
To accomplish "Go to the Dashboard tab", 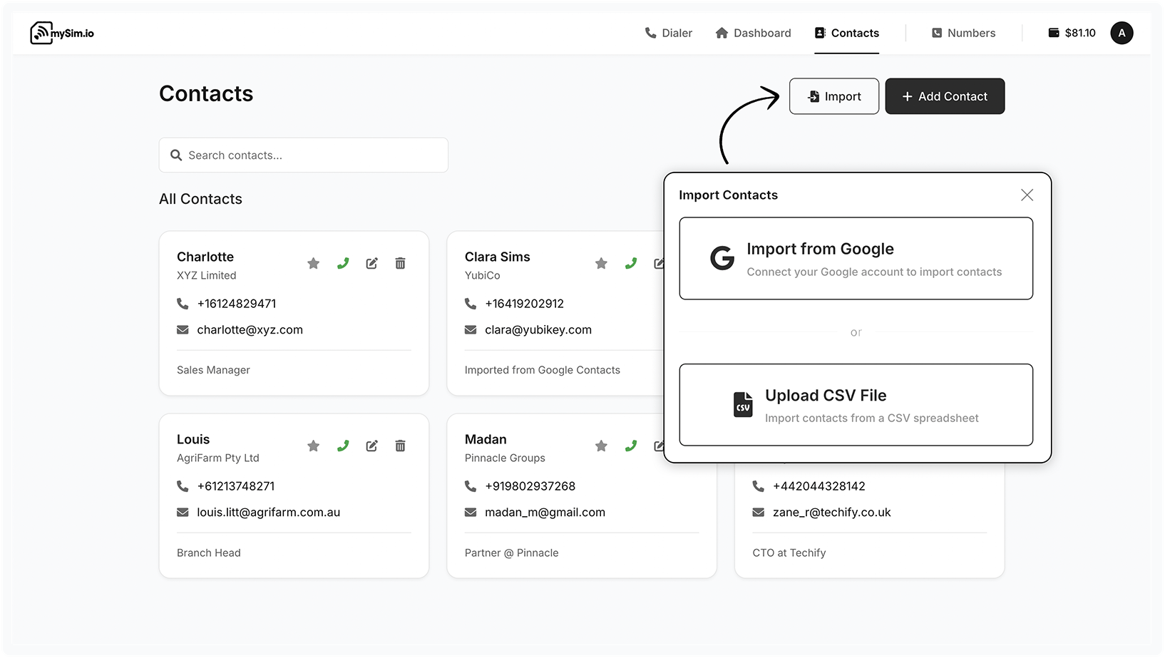I will tap(753, 33).
